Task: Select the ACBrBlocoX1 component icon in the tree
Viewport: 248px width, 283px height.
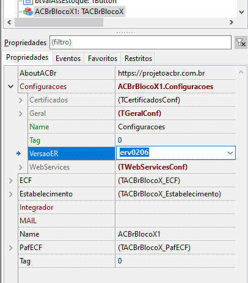Action: coord(28,12)
